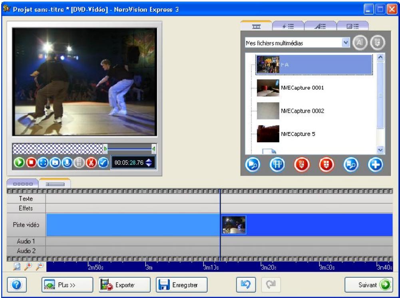Click the blue checkmark apply icon
Screen dimensions: 400x298
click(103, 163)
